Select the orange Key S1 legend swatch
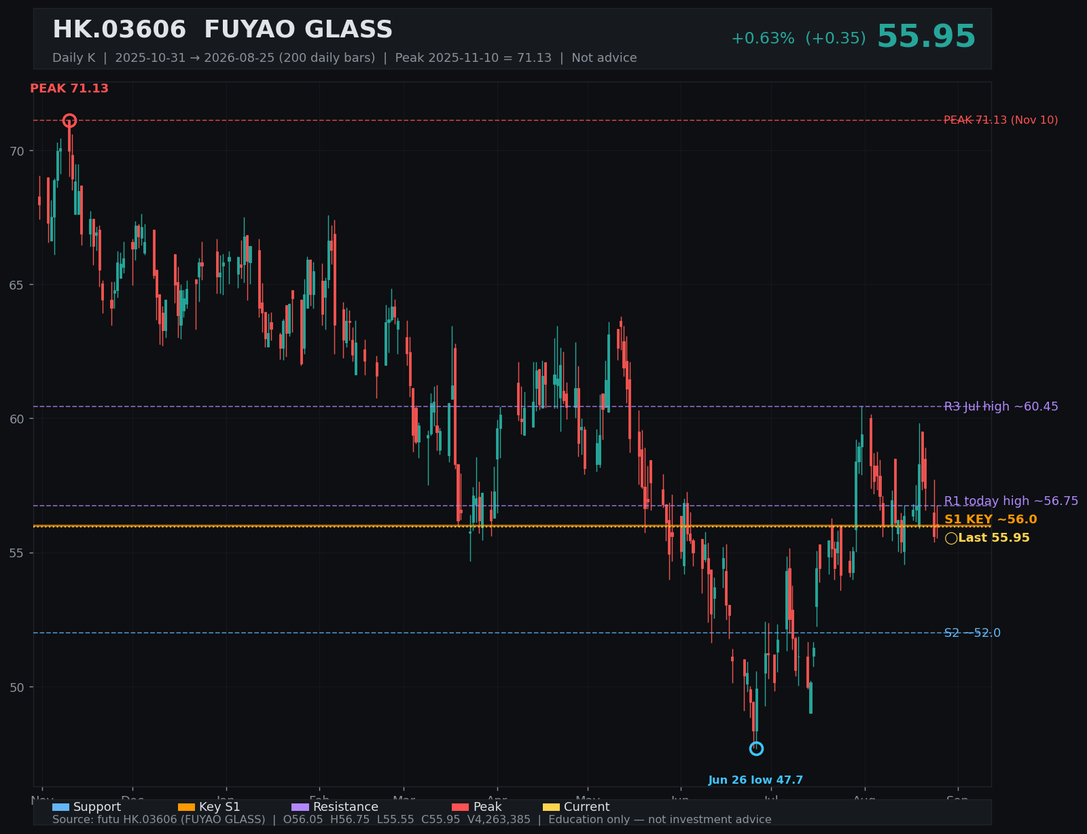Viewport: 1087px width, 834px height. (186, 807)
